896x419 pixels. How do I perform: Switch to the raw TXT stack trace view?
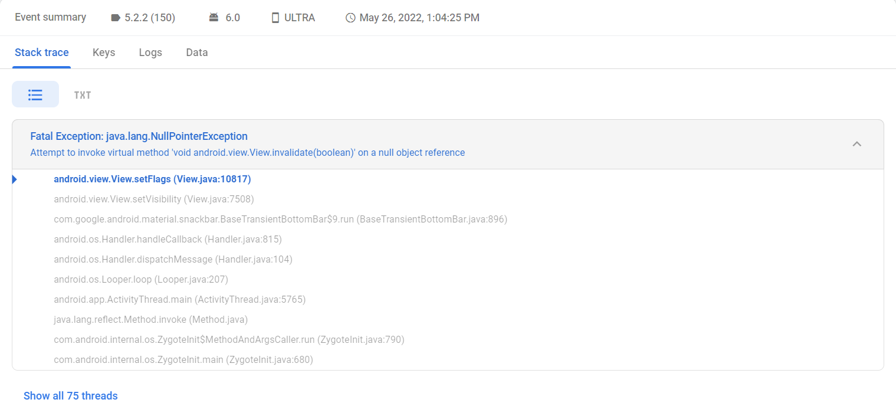(x=82, y=94)
